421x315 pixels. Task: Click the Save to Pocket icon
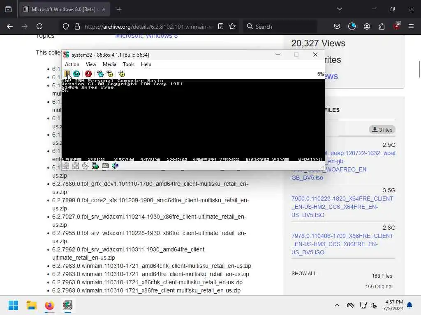337,27
